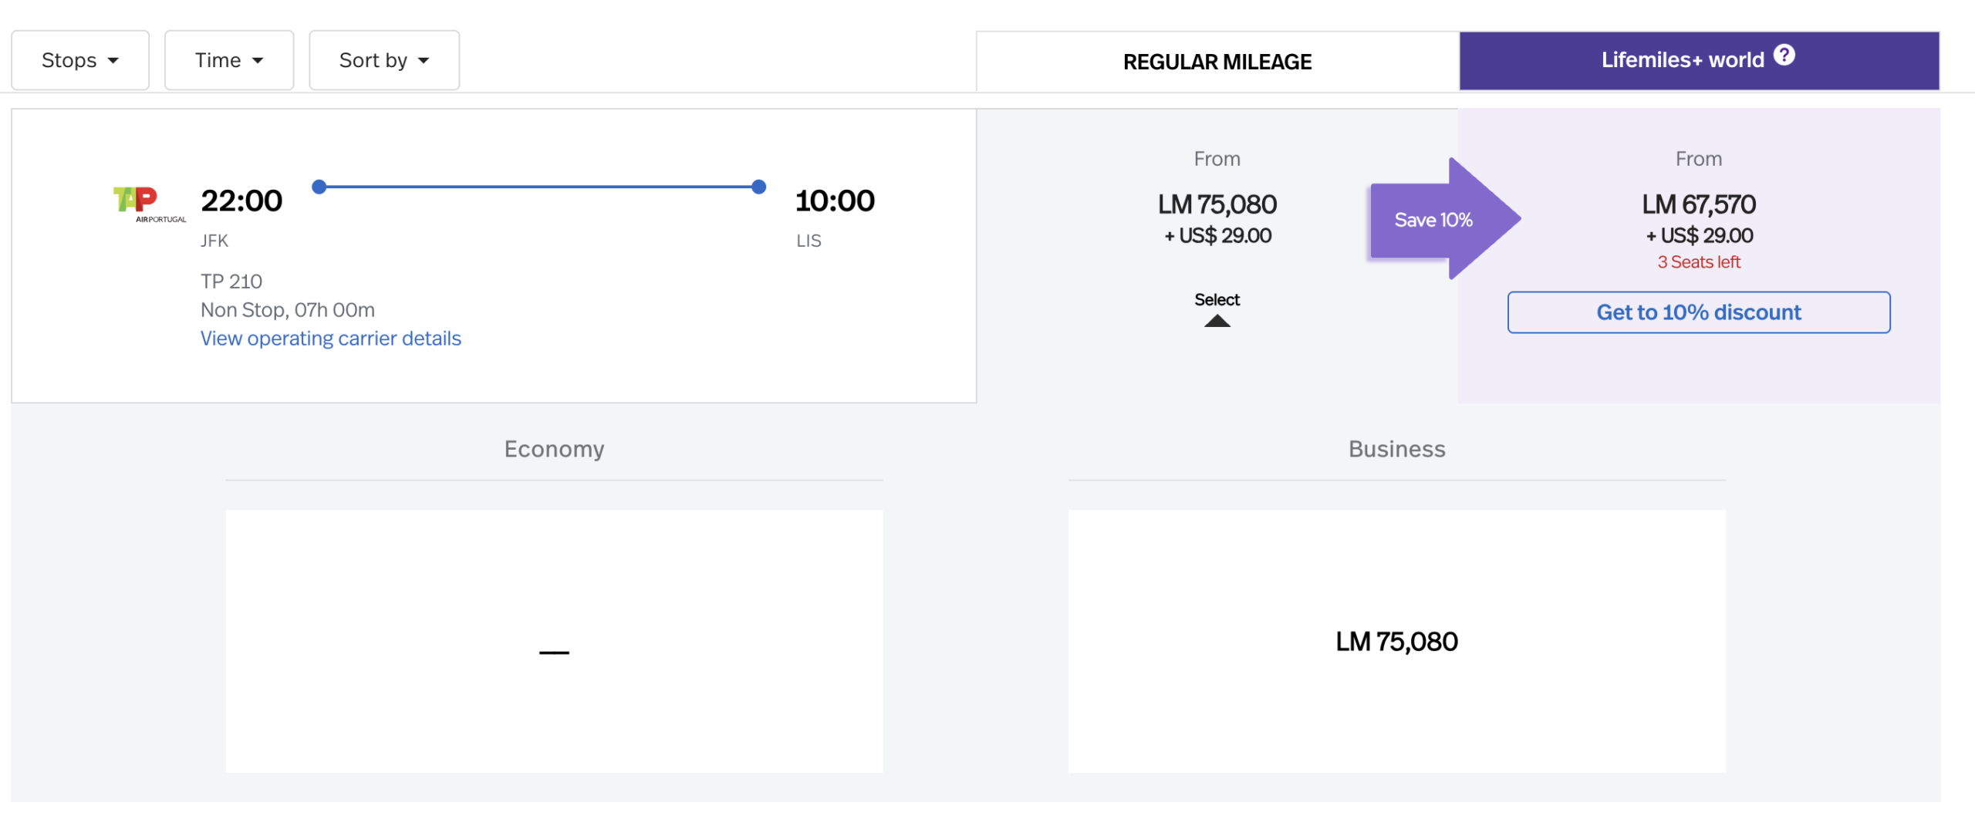This screenshot has width=1975, height=816.
Task: Click the LIS destination airport code
Action: (809, 241)
